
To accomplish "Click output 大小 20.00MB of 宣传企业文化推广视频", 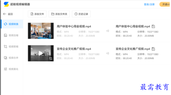I will [145, 58].
